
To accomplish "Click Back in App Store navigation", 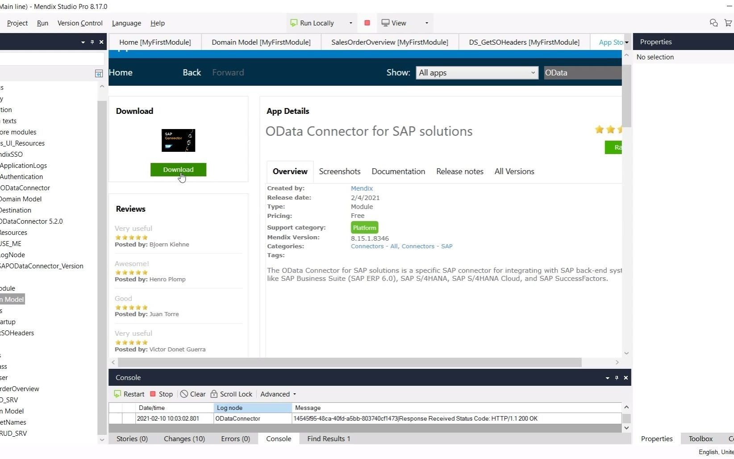I will pos(192,72).
